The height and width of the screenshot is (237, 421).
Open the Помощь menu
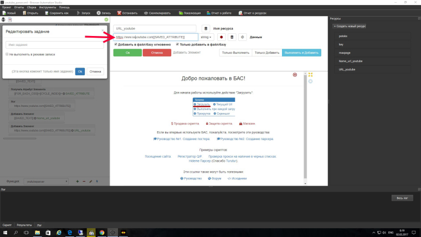click(x=64, y=7)
